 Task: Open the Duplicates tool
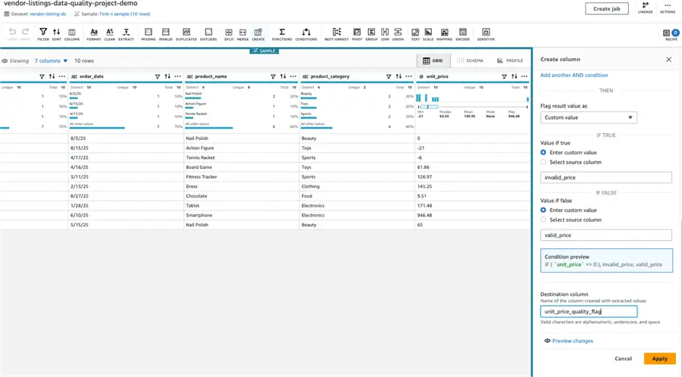(186, 34)
